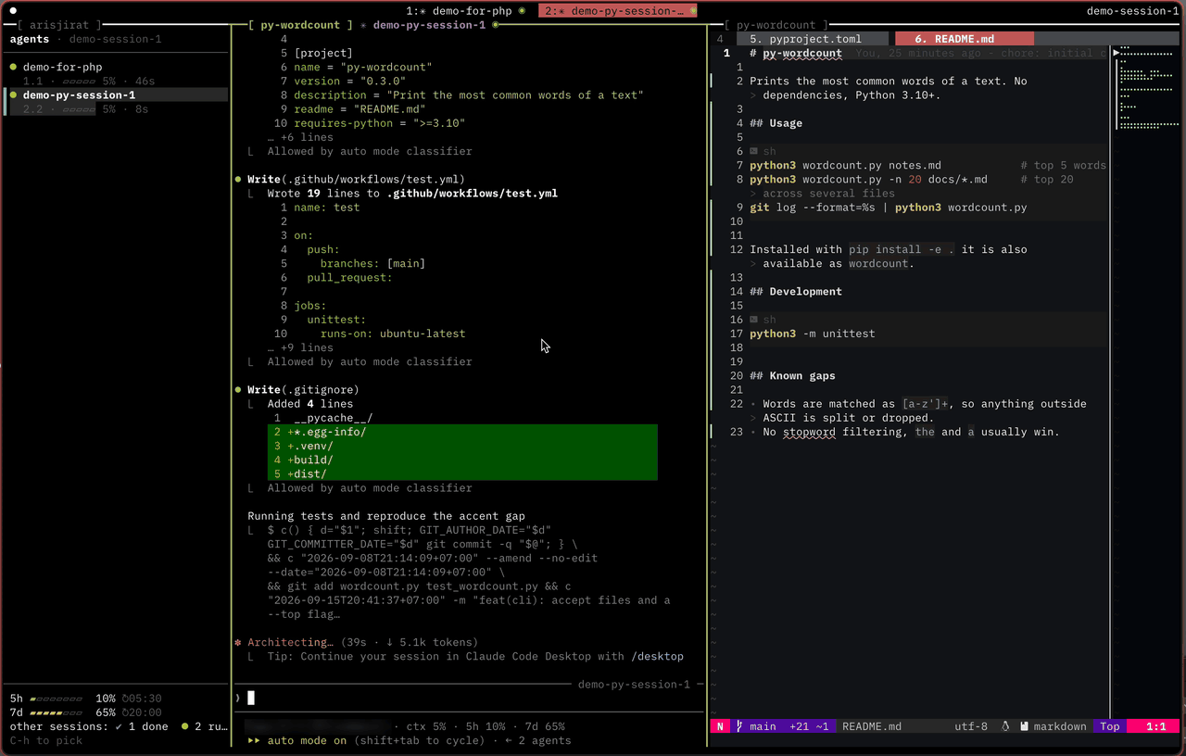Click the requires-python line
Viewport: 1186px width, 756px height.
(379, 123)
